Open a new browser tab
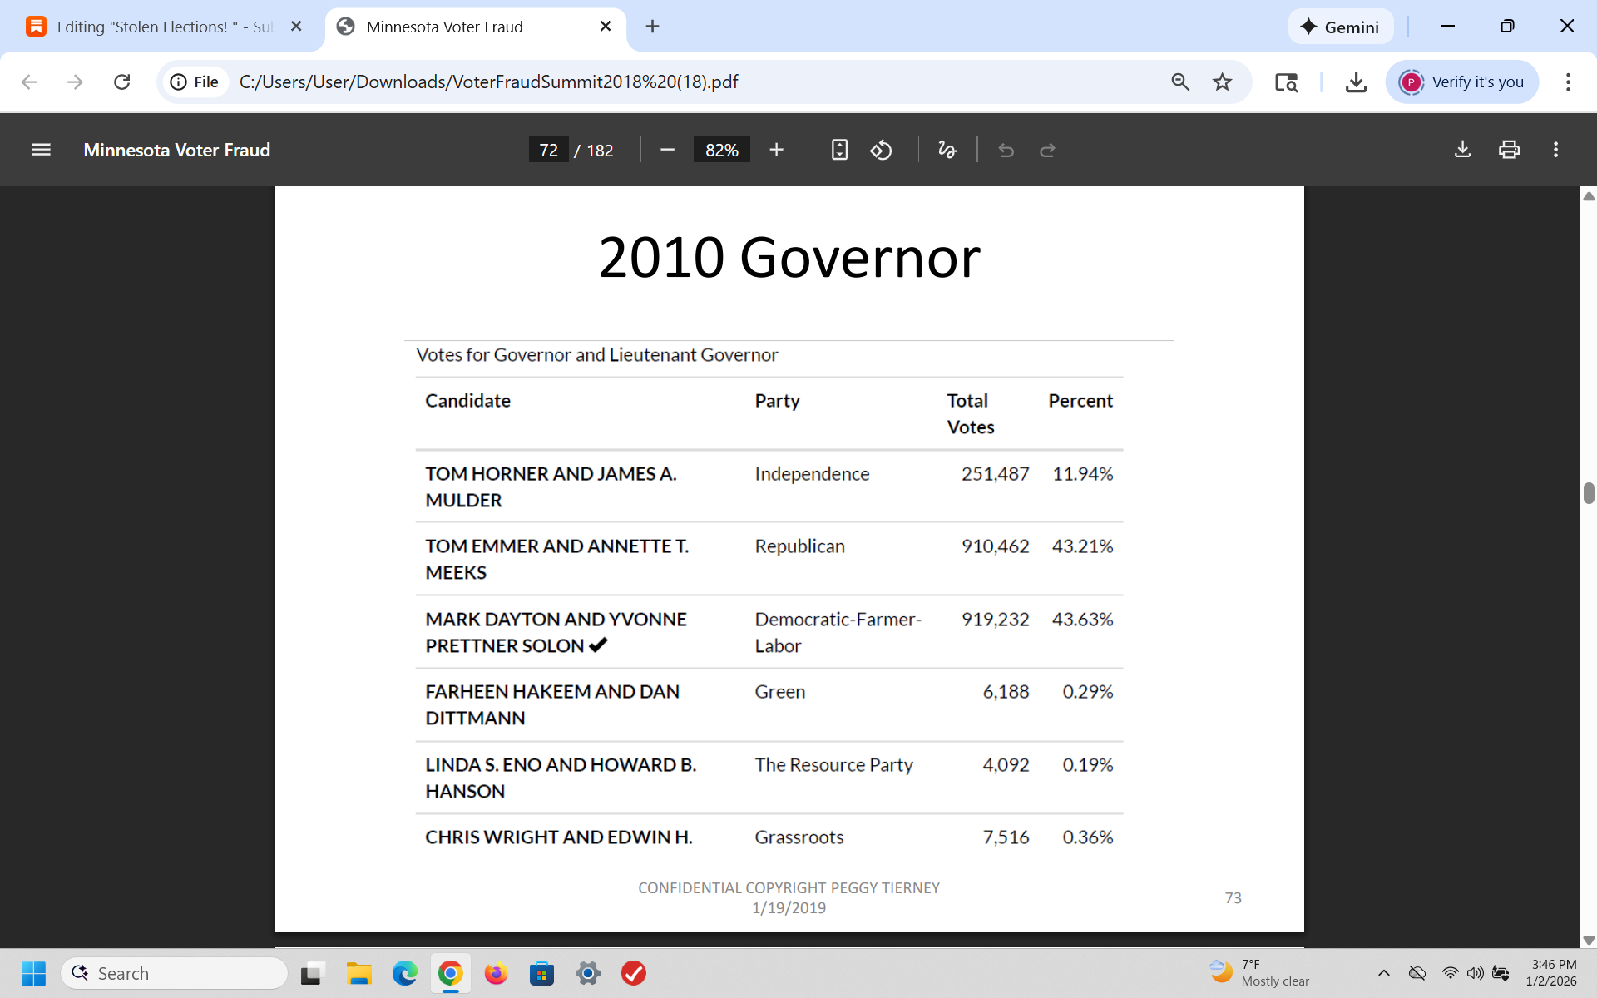Image resolution: width=1597 pixels, height=998 pixels. coord(652,27)
